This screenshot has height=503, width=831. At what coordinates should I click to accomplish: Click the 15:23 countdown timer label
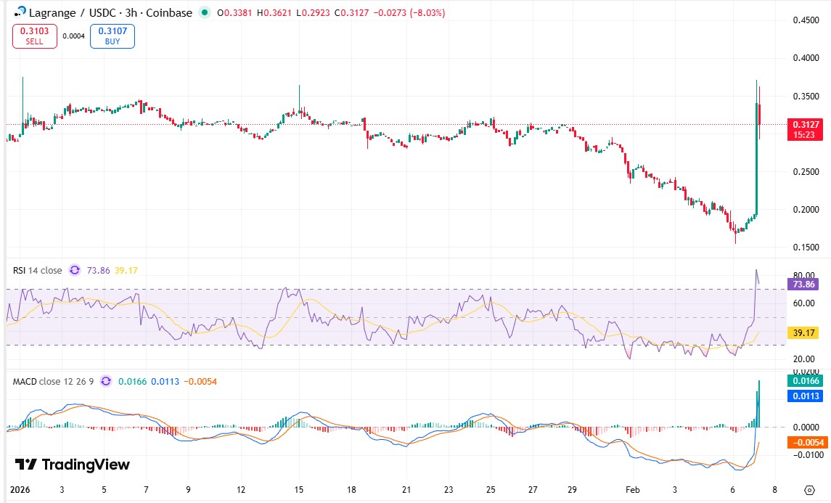click(803, 135)
